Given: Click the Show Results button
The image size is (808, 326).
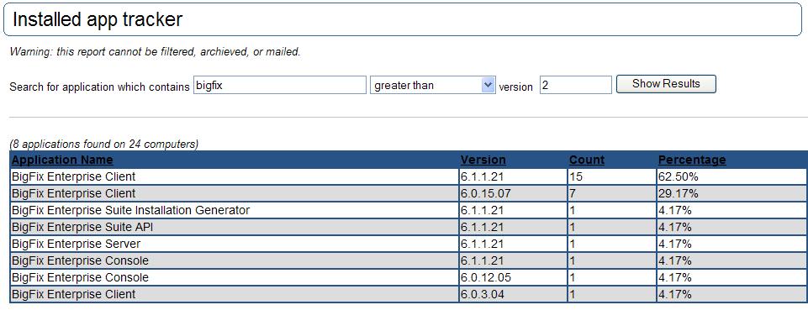Looking at the screenshot, I should (666, 84).
